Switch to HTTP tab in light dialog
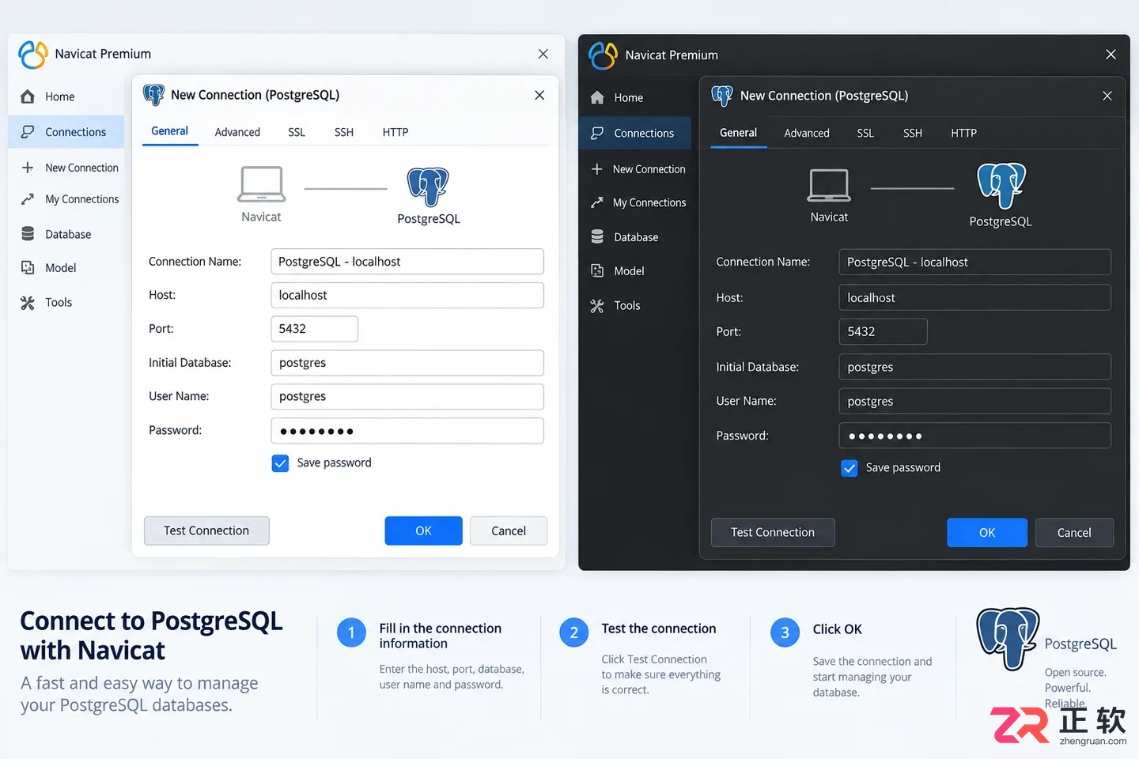1139x759 pixels. click(395, 132)
